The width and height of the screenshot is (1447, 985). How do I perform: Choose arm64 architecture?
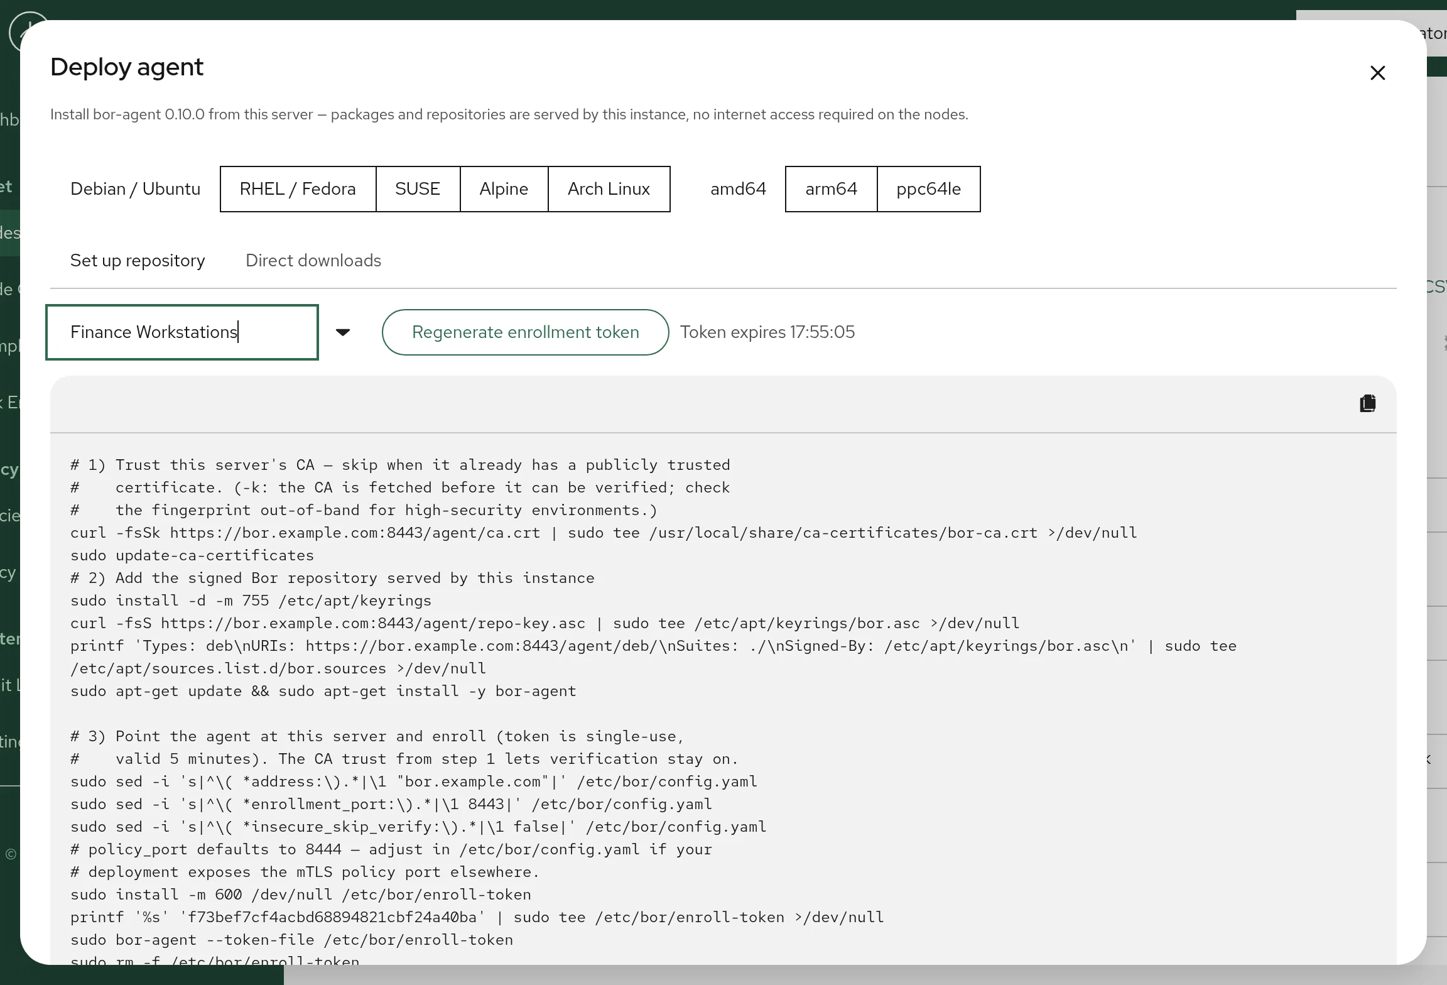point(831,189)
